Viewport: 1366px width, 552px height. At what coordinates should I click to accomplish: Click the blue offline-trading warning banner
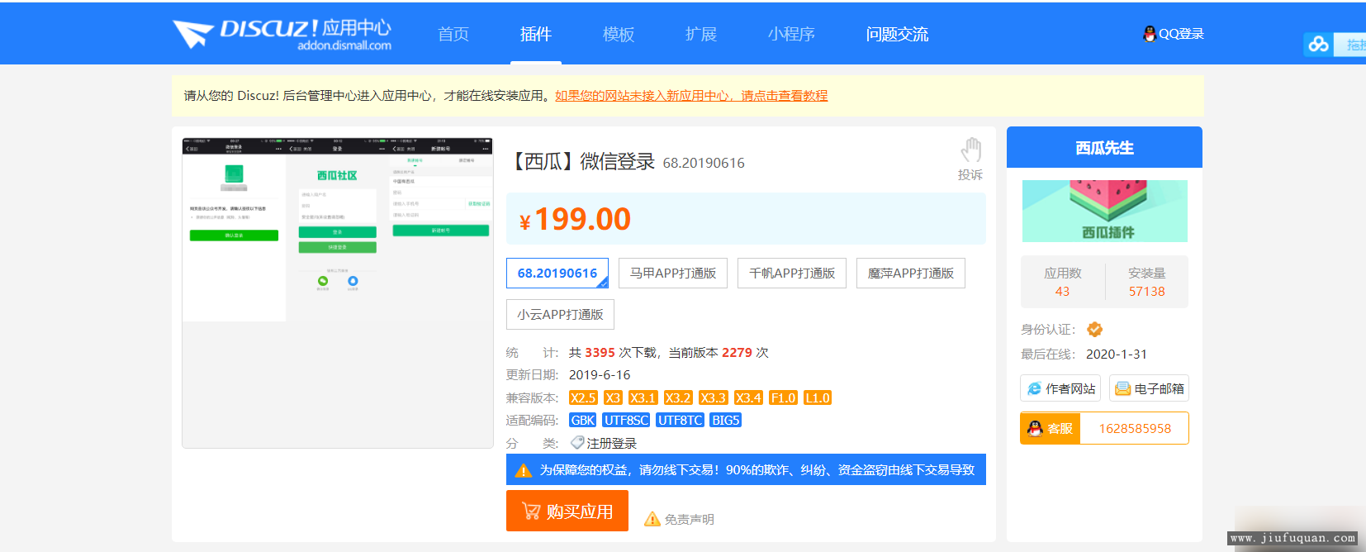pyautogui.click(x=746, y=469)
